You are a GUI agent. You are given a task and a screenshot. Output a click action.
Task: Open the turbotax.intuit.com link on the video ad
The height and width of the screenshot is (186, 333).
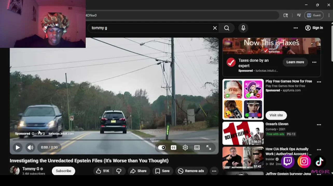pyautogui.click(x=61, y=134)
